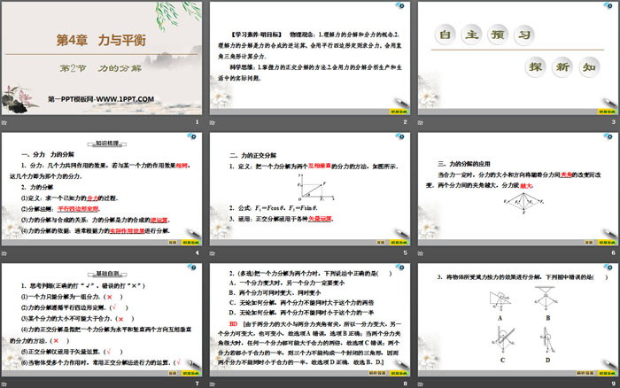Select slide 8 with multiple-choice question 2
Image resolution: width=620 pixels, height=388 pixels.
tap(310, 320)
